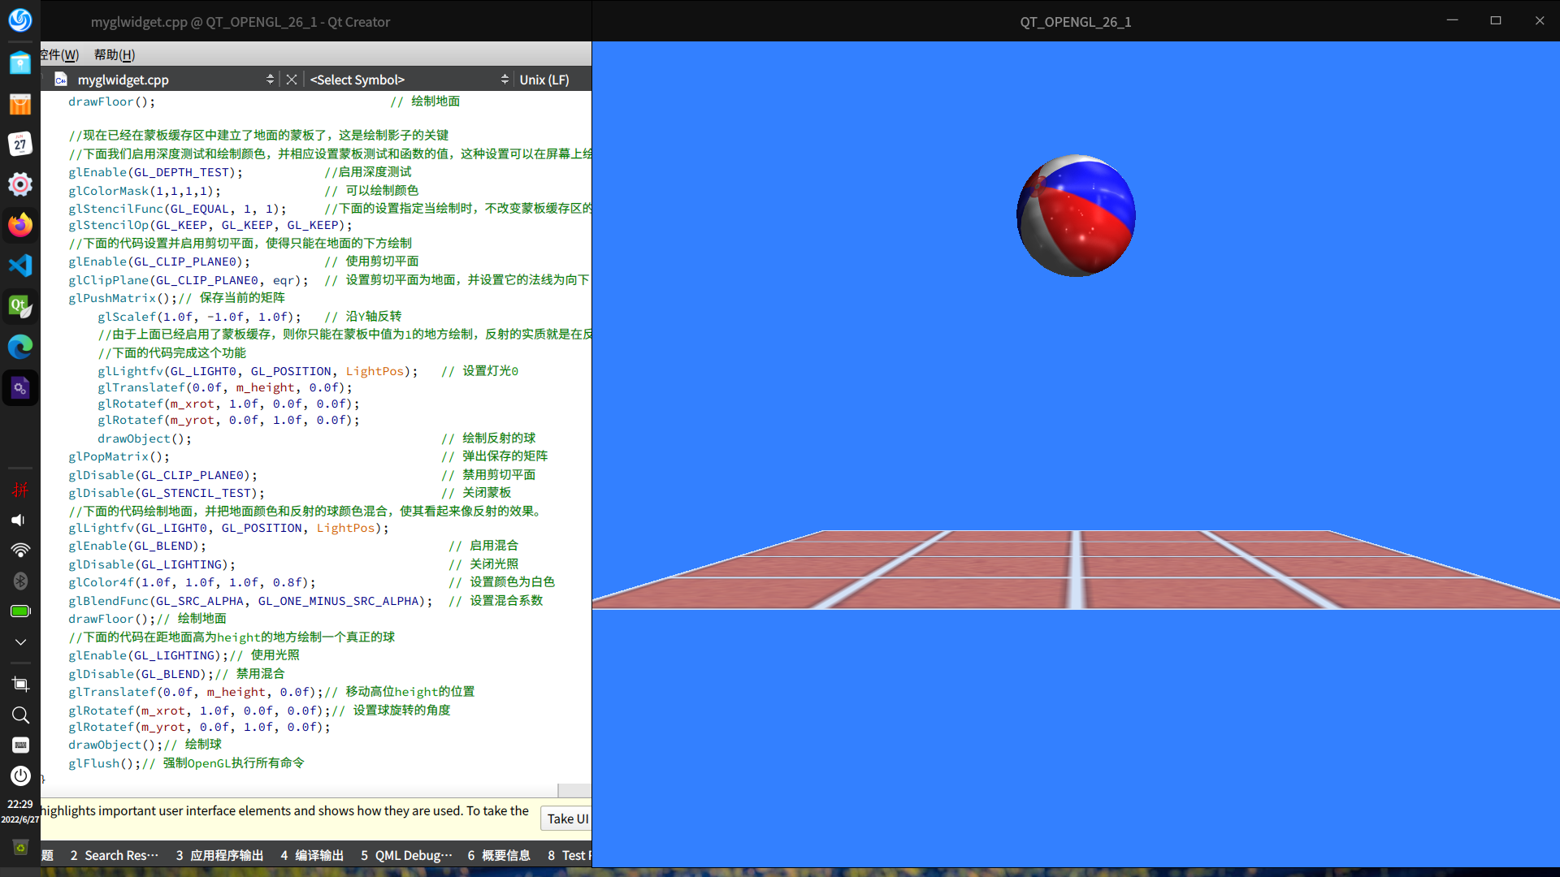Toggle the Bluetooth tray icon

tap(20, 581)
